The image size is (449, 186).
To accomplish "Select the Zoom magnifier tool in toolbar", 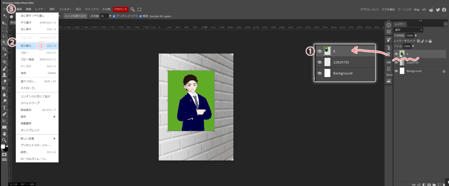I will tap(4, 140).
